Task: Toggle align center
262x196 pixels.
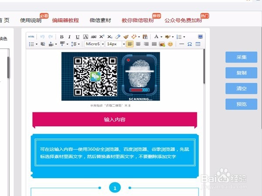Action: pyautogui.click(x=138, y=44)
